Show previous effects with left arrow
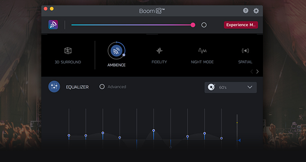 pyautogui.click(x=252, y=72)
